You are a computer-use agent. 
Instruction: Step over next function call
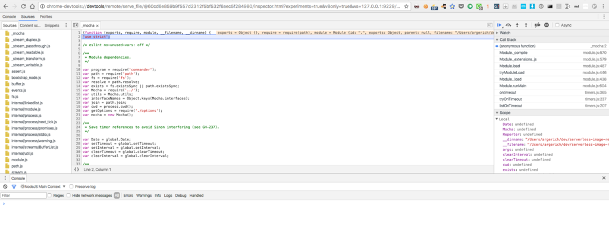pyautogui.click(x=508, y=25)
